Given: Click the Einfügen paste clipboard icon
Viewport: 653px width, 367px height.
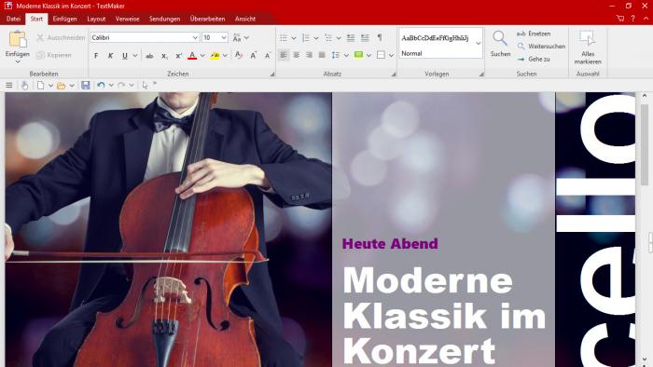Looking at the screenshot, I should coord(18,39).
